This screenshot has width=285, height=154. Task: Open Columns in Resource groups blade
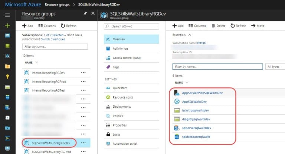coord(47,26)
